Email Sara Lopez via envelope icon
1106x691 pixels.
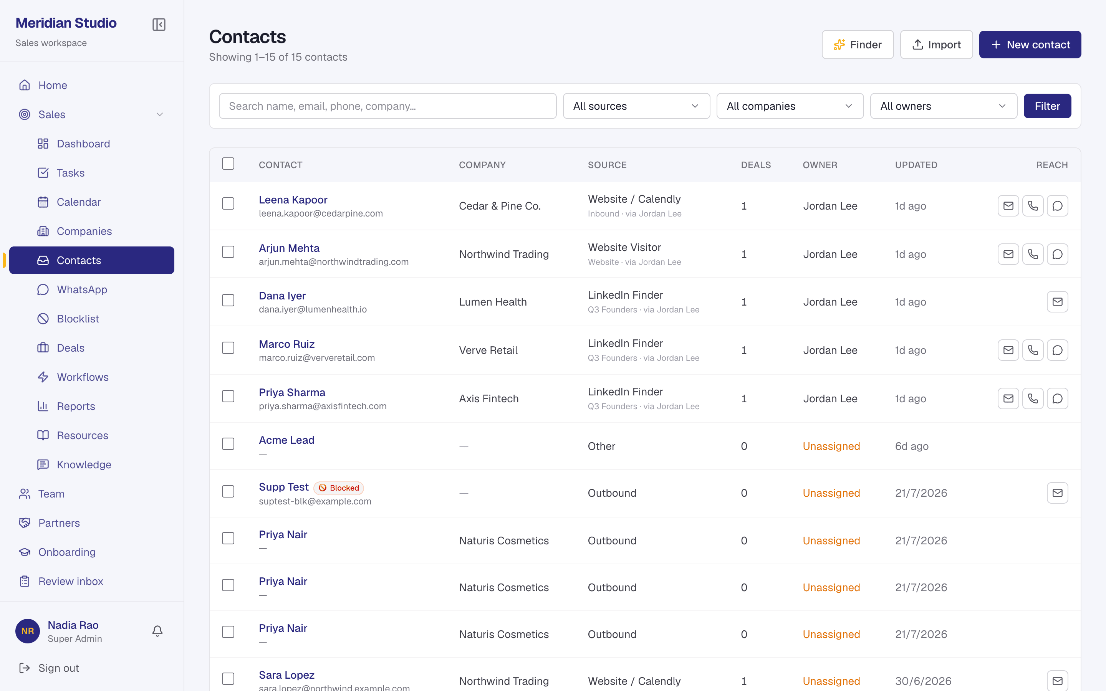1058,681
